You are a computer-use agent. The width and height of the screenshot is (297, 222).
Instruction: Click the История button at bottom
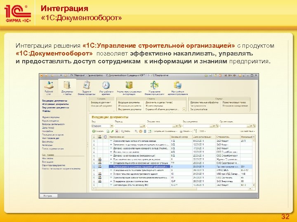click(48, 196)
